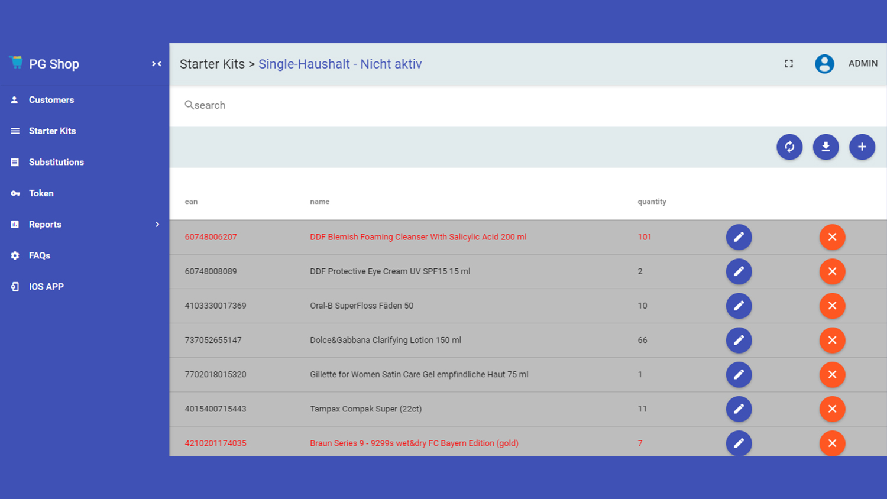Click Dolce&Gabbana Clarifying Lotion name text
This screenshot has width=887, height=499.
(386, 340)
